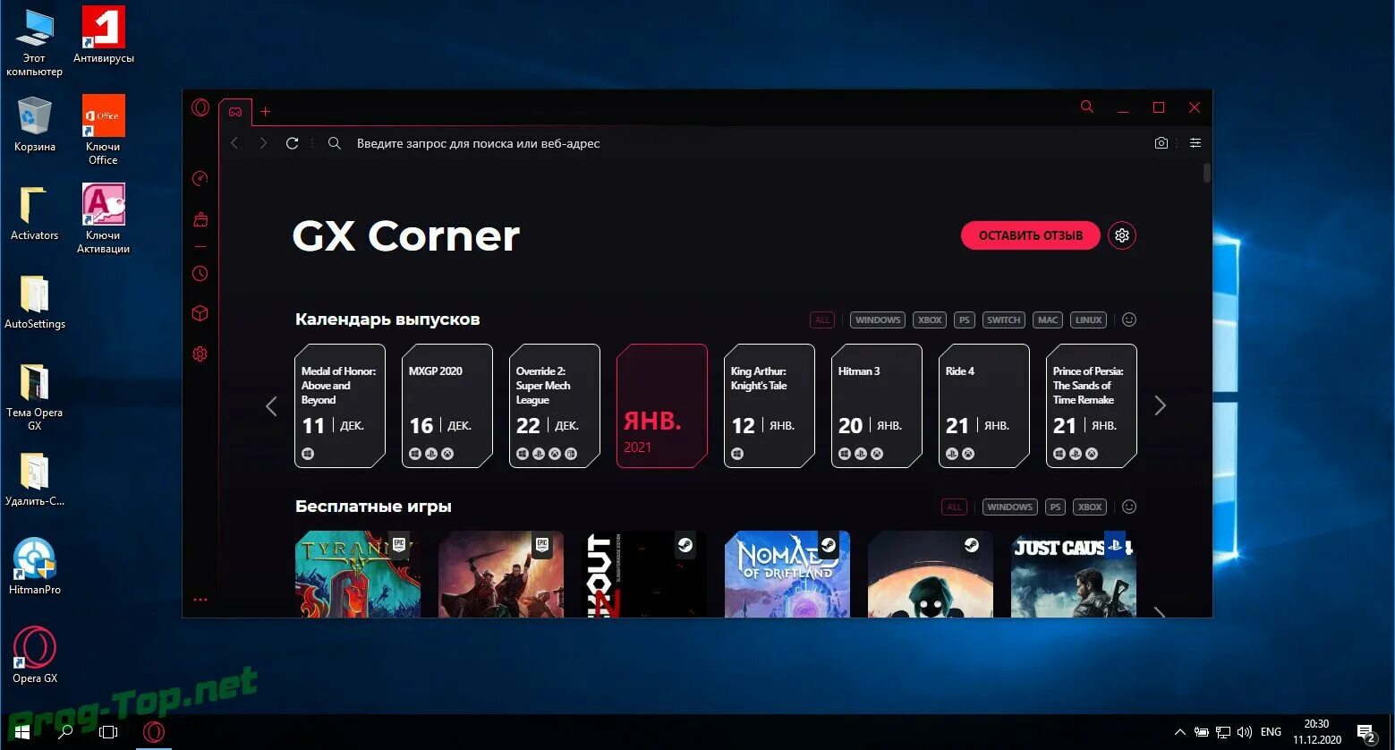Select the GX Corner gamepad tab
The height and width of the screenshot is (750, 1395).
pyautogui.click(x=235, y=112)
